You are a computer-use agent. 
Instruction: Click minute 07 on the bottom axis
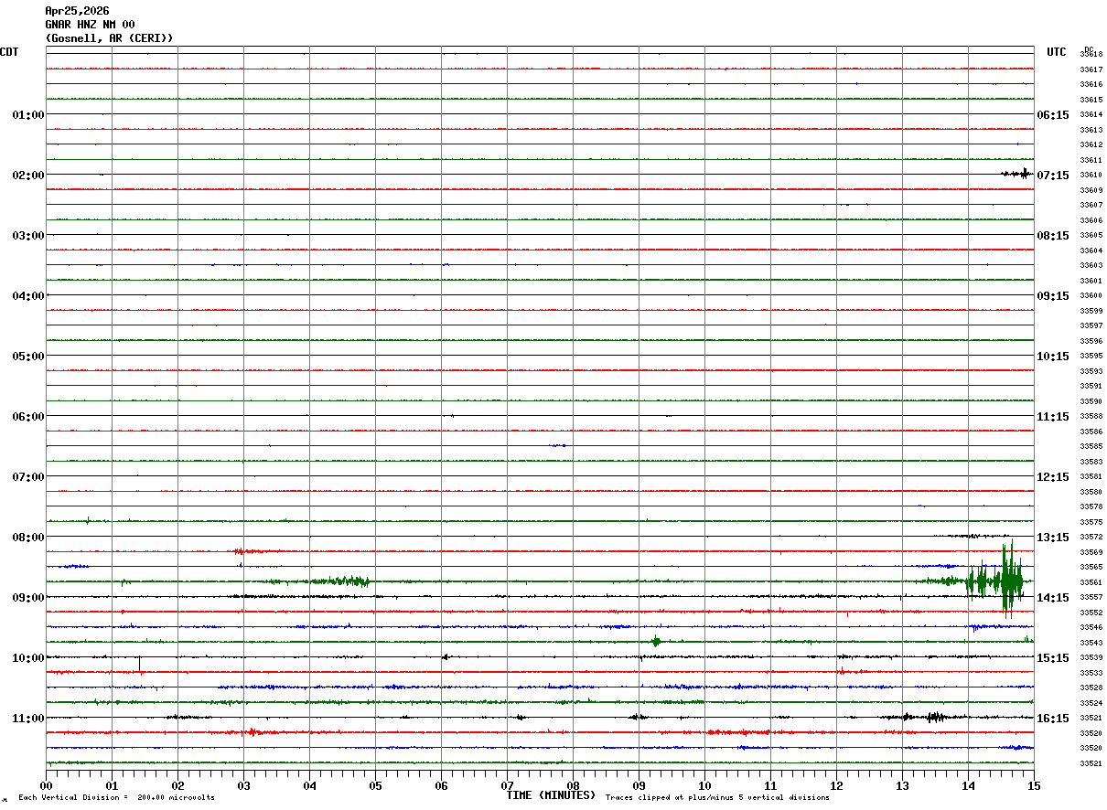pos(507,785)
